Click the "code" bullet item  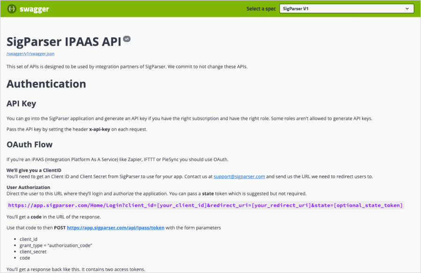tap(25, 258)
